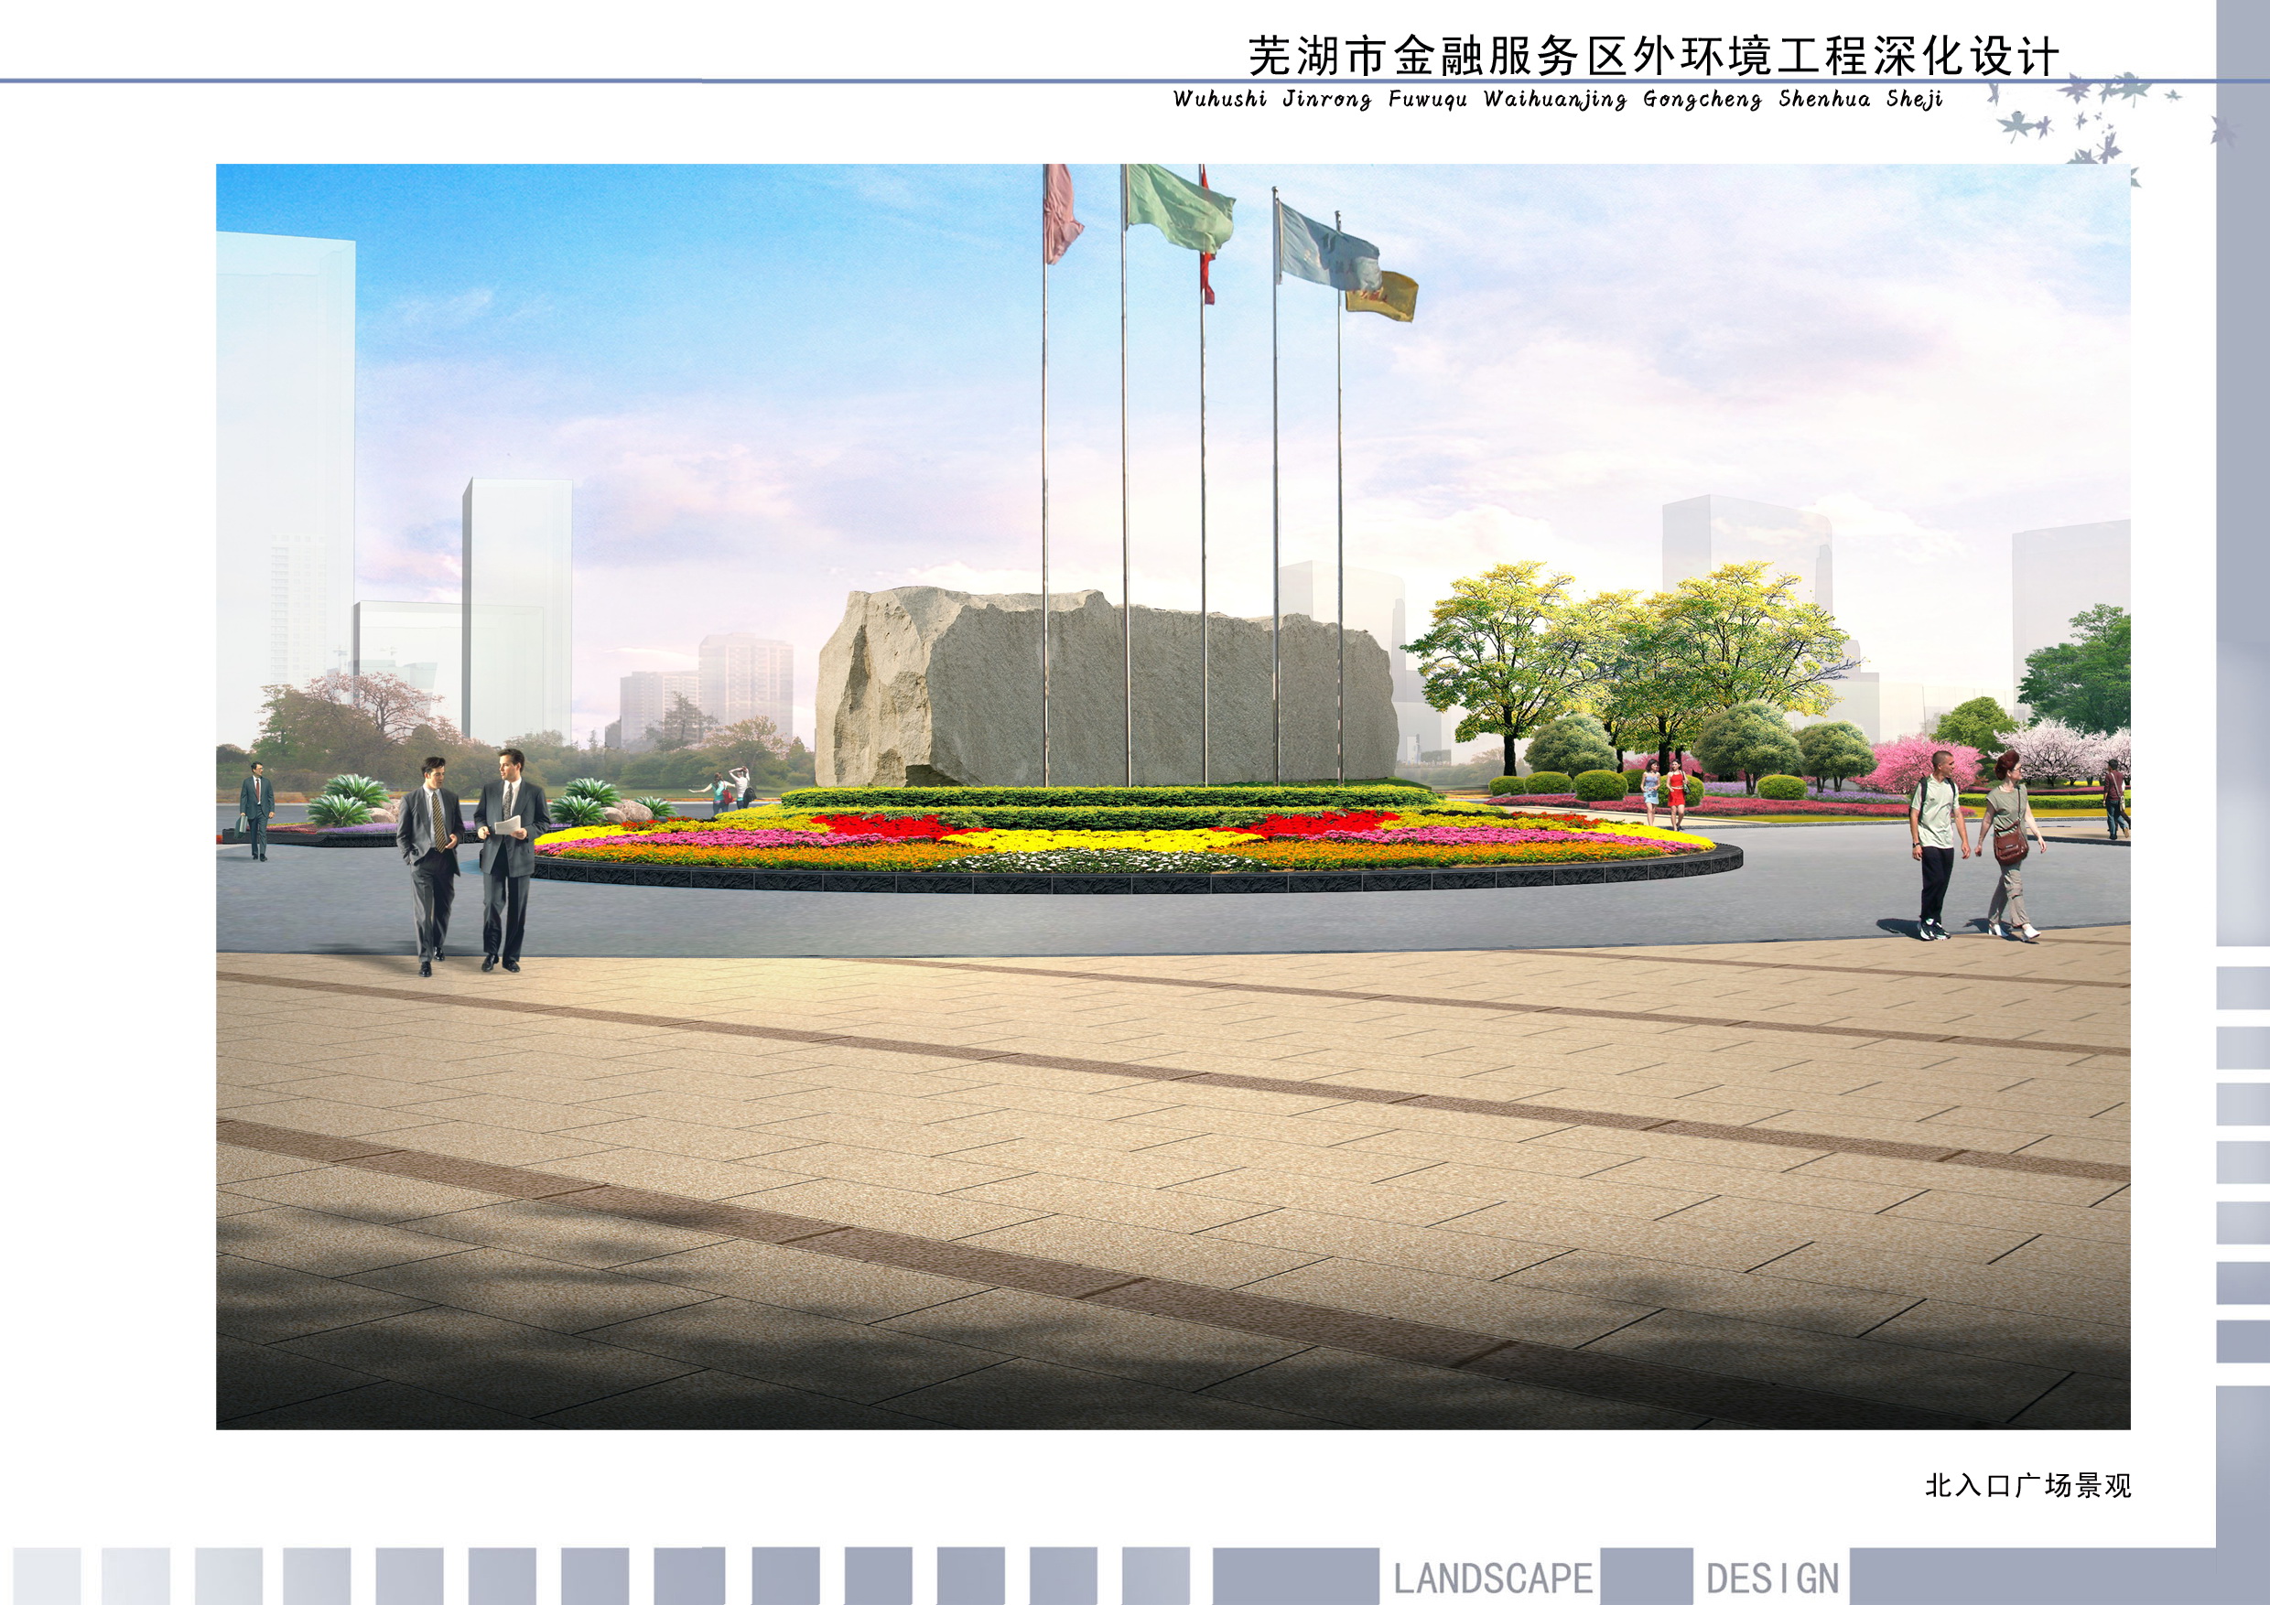Click the LANDSCAPE text at the bottom
Screen dimensions: 2270x1605
coord(1492,1578)
